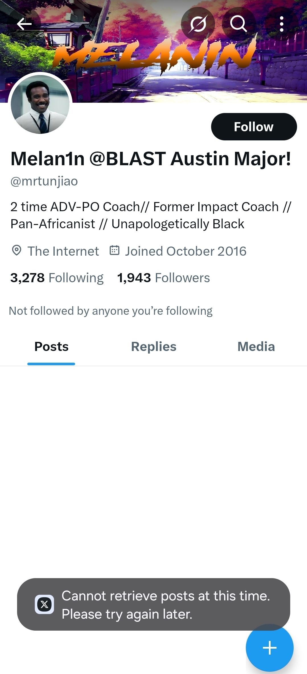Tap the compose post plus button
307x674 pixels.
269,648
